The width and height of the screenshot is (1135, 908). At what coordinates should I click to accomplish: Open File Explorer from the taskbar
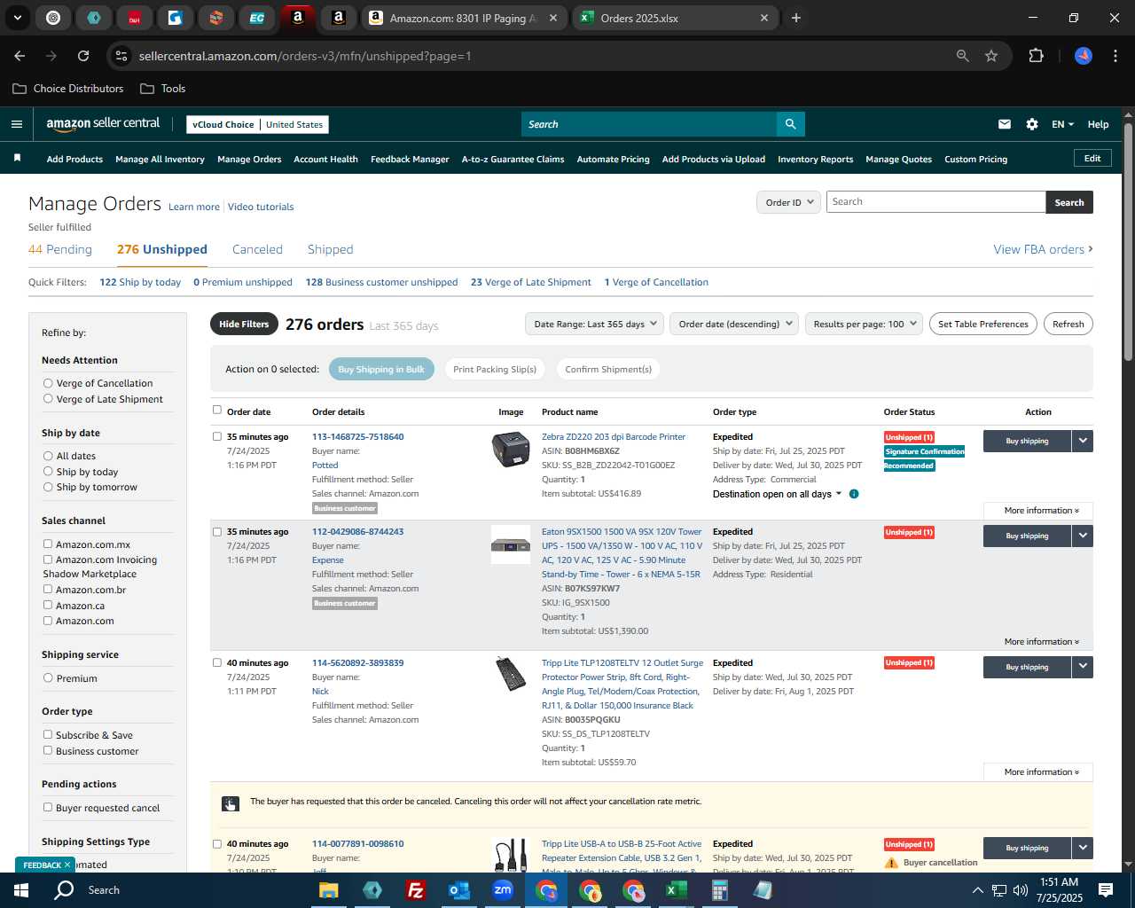click(328, 890)
